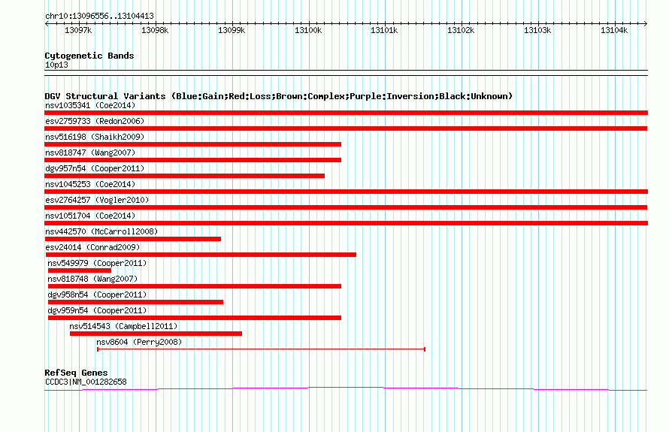Select the red bar for nsv1051704
The image size is (669, 432).
pyautogui.click(x=346, y=223)
